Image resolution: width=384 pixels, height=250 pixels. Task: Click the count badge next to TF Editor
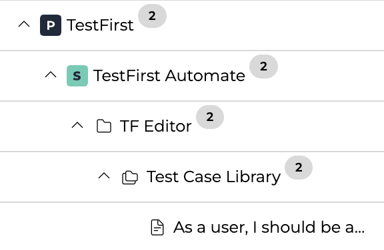(210, 117)
